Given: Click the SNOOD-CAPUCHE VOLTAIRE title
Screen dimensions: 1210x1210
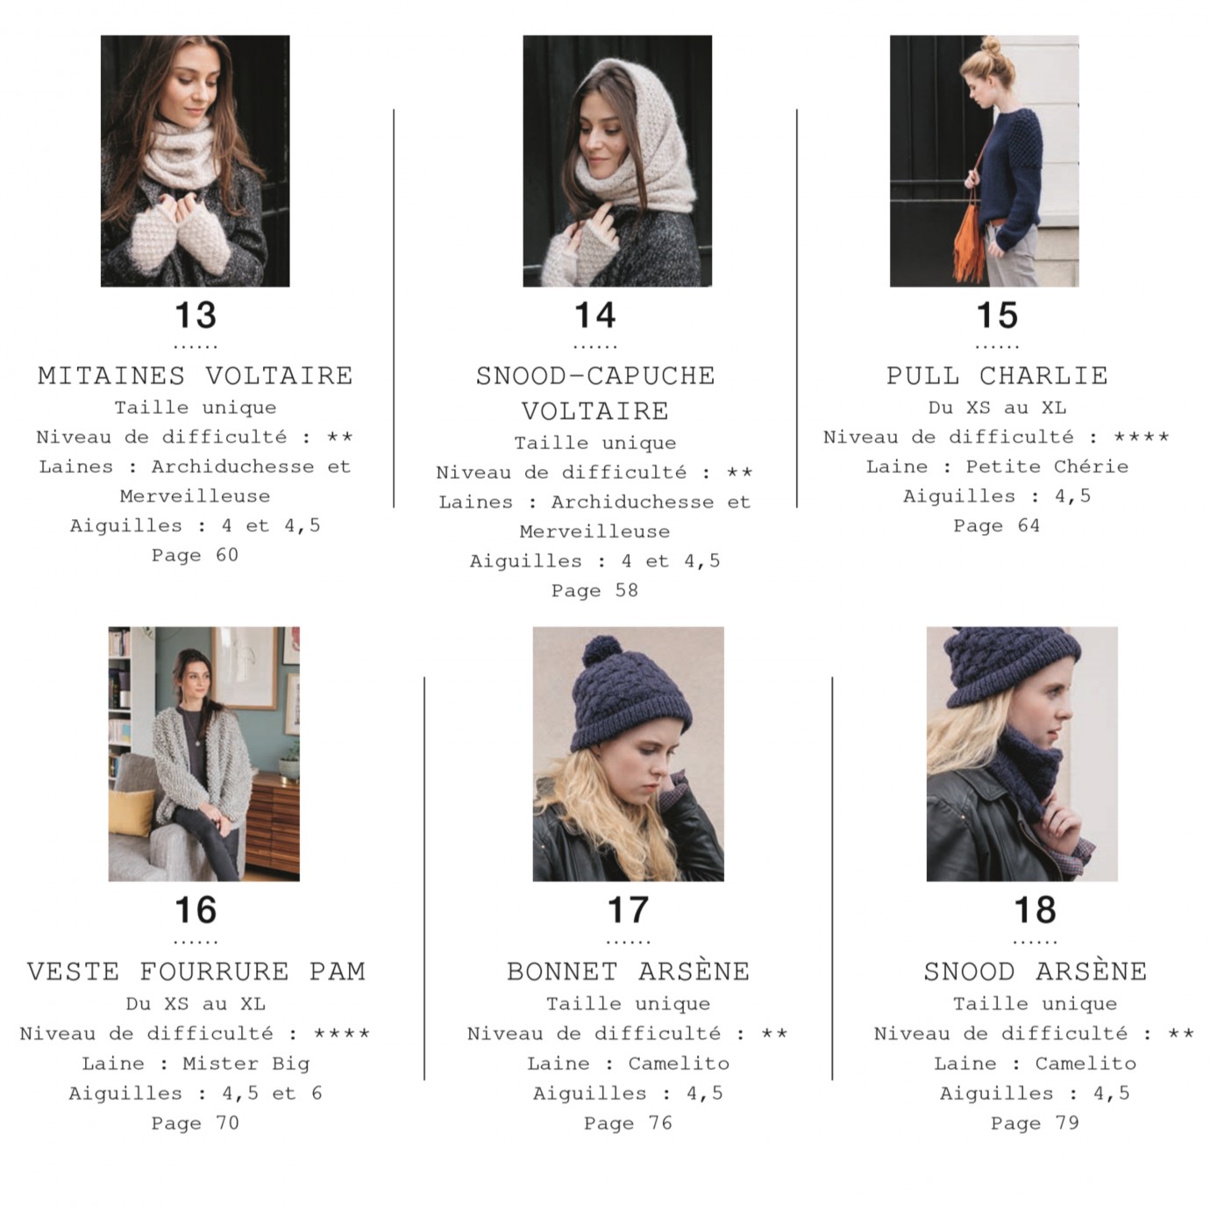Looking at the screenshot, I should point(595,393).
